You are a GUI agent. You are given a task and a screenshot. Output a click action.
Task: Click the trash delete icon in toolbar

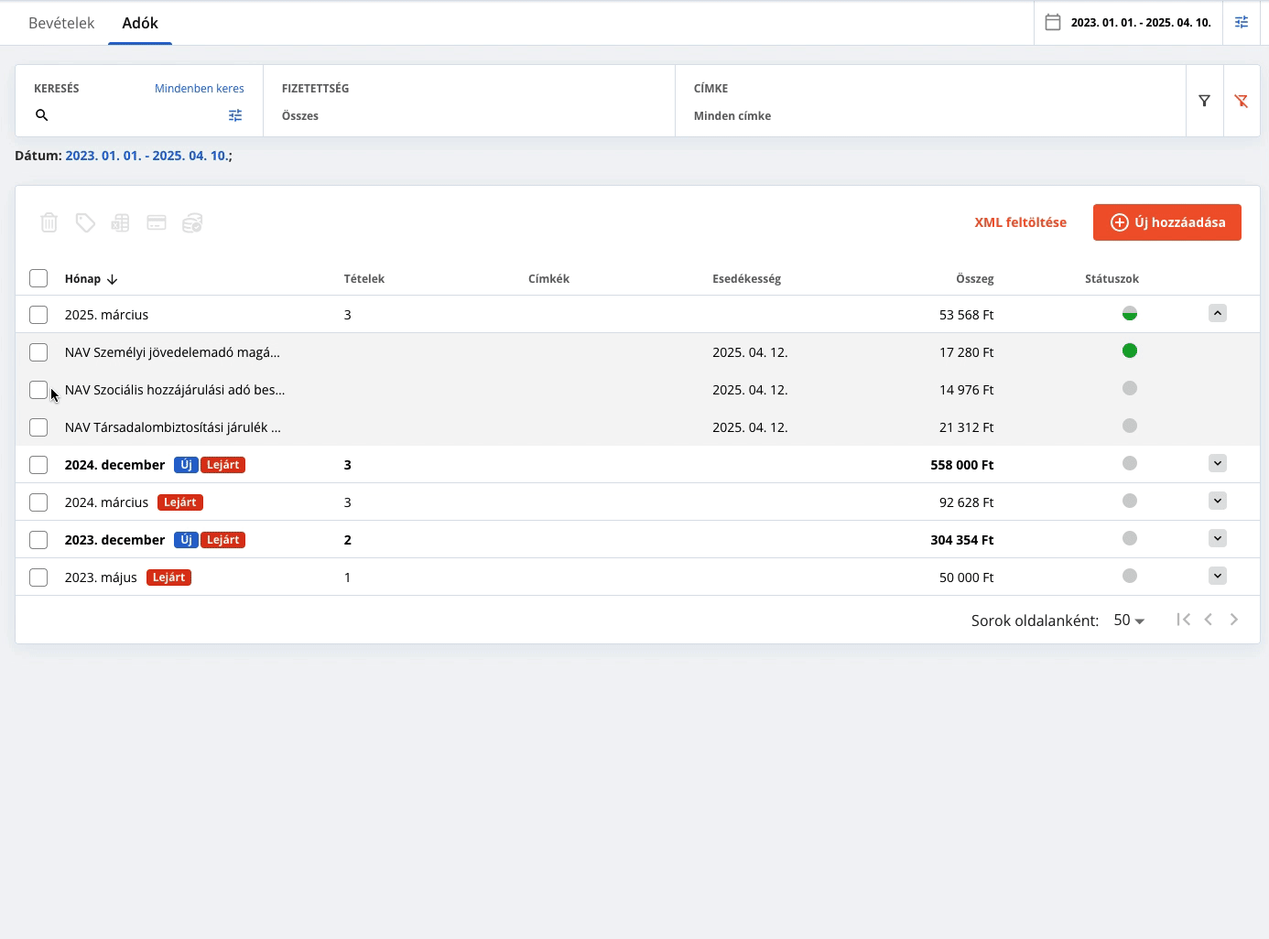pos(49,222)
